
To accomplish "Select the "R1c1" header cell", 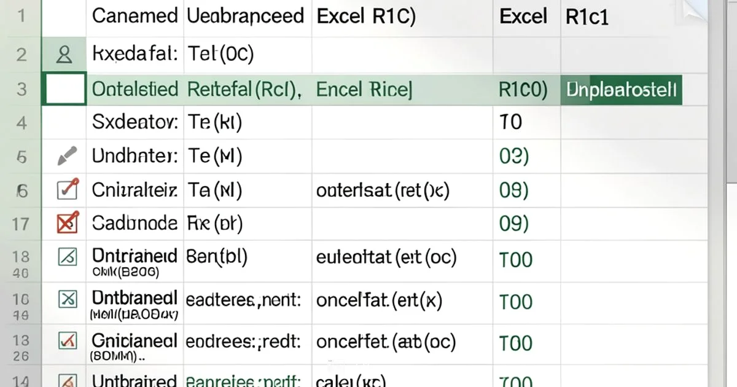I will pyautogui.click(x=587, y=17).
